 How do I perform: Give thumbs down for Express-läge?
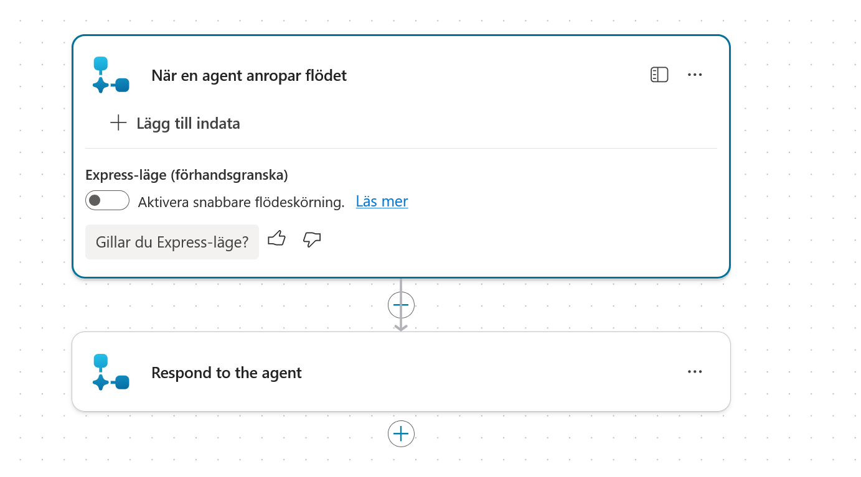312,239
